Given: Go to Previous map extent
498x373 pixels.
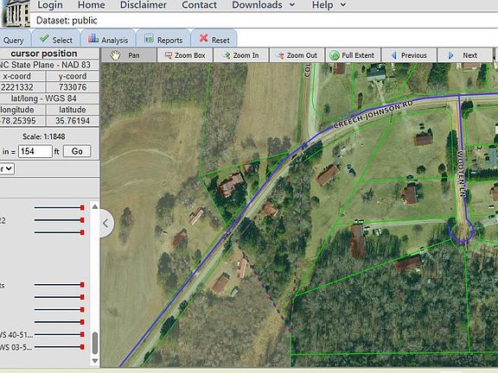Looking at the screenshot, I should tap(409, 55).
